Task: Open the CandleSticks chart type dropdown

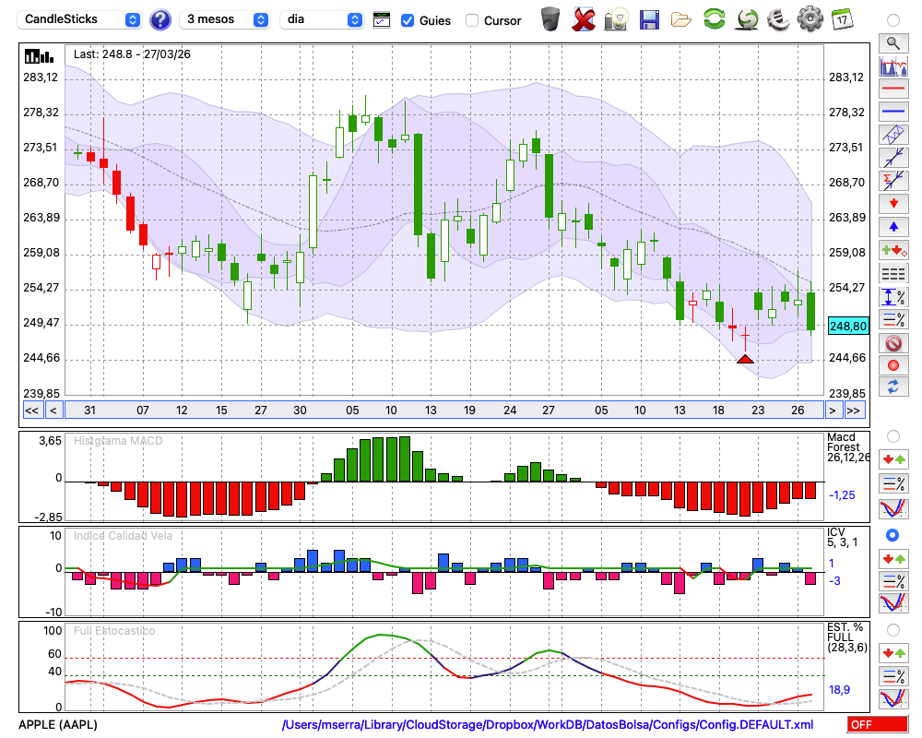Action: pos(81,19)
